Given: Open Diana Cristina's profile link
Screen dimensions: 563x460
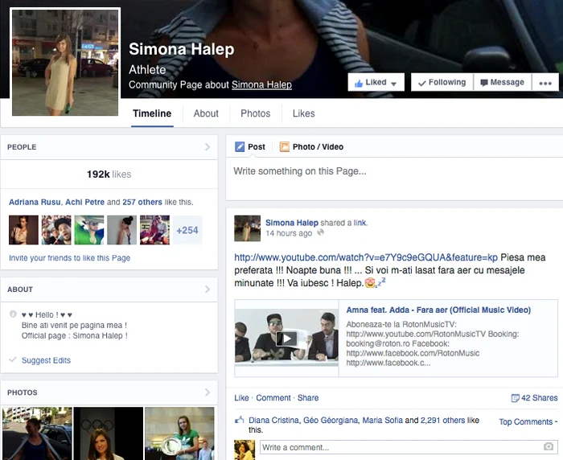Looking at the screenshot, I should (x=273, y=420).
